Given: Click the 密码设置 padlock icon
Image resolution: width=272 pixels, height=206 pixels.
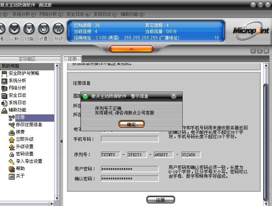Looking at the screenshot, I should point(12,154).
